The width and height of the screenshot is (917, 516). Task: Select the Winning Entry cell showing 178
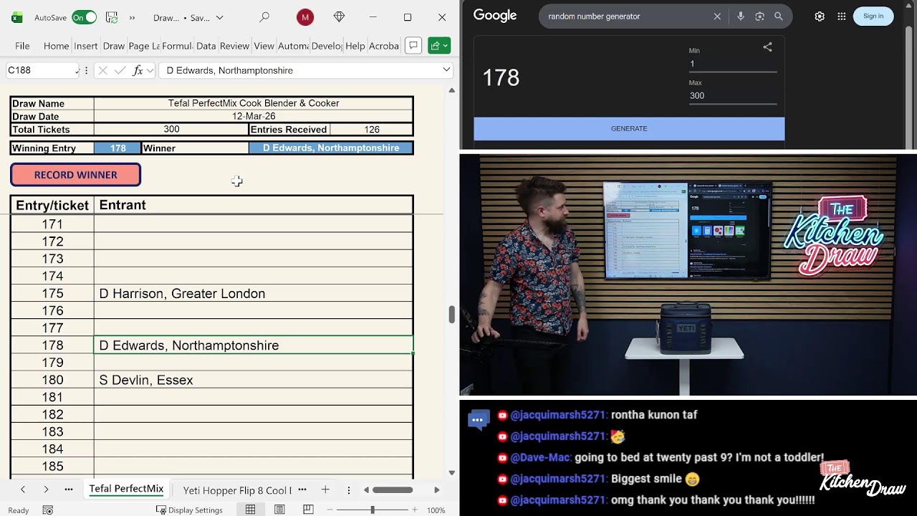118,148
